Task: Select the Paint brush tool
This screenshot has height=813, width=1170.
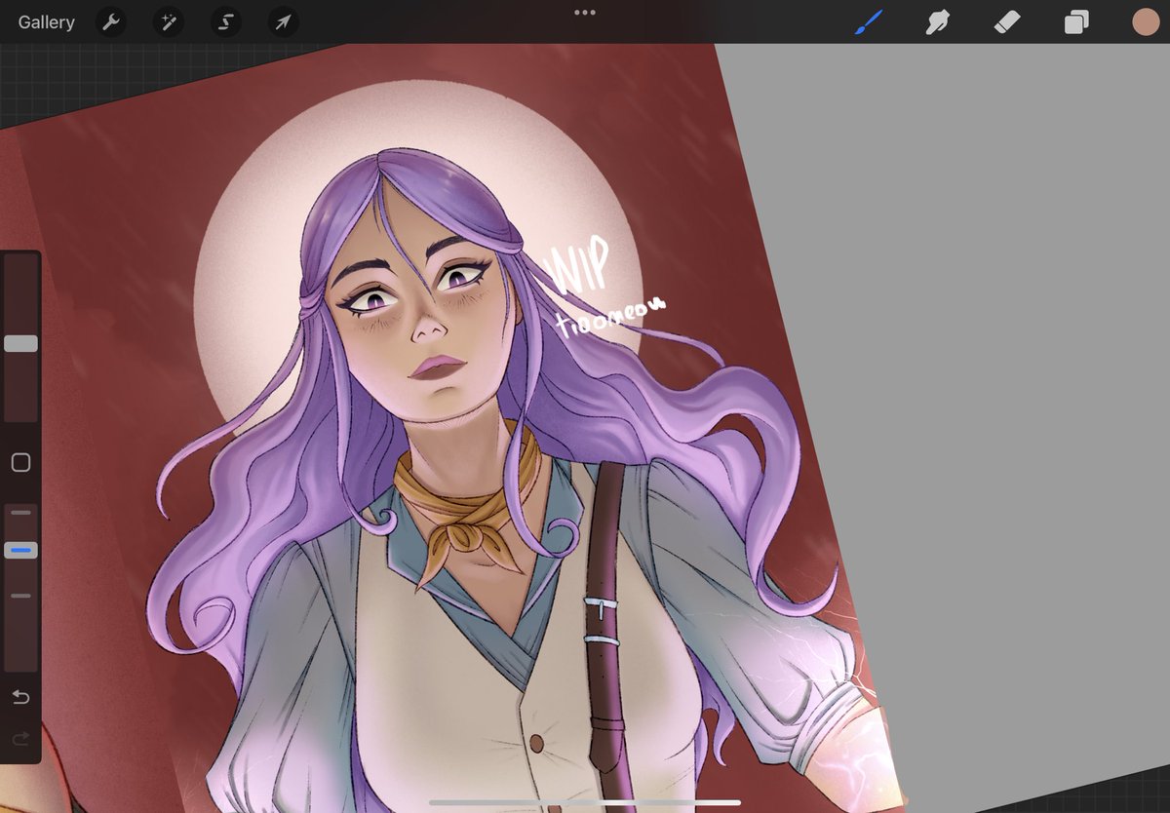Action: [x=869, y=21]
